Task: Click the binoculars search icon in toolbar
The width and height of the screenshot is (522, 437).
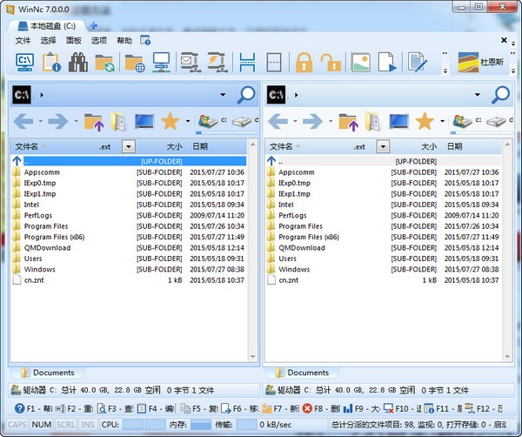Action: pyautogui.click(x=78, y=63)
